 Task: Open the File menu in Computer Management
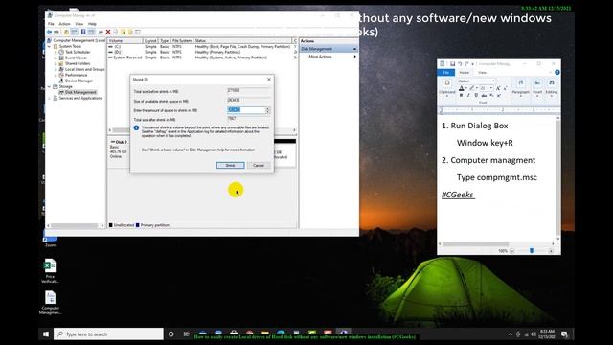pos(51,24)
